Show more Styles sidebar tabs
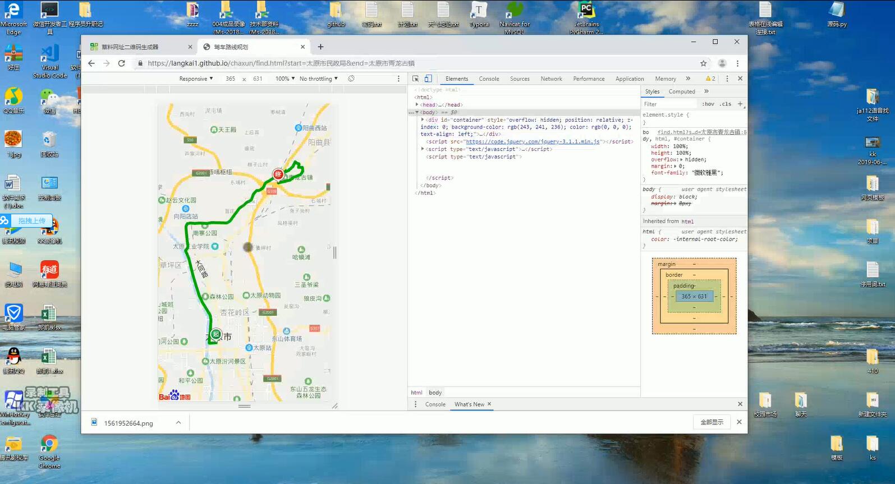Screen dimensions: 895x484 tap(706, 91)
